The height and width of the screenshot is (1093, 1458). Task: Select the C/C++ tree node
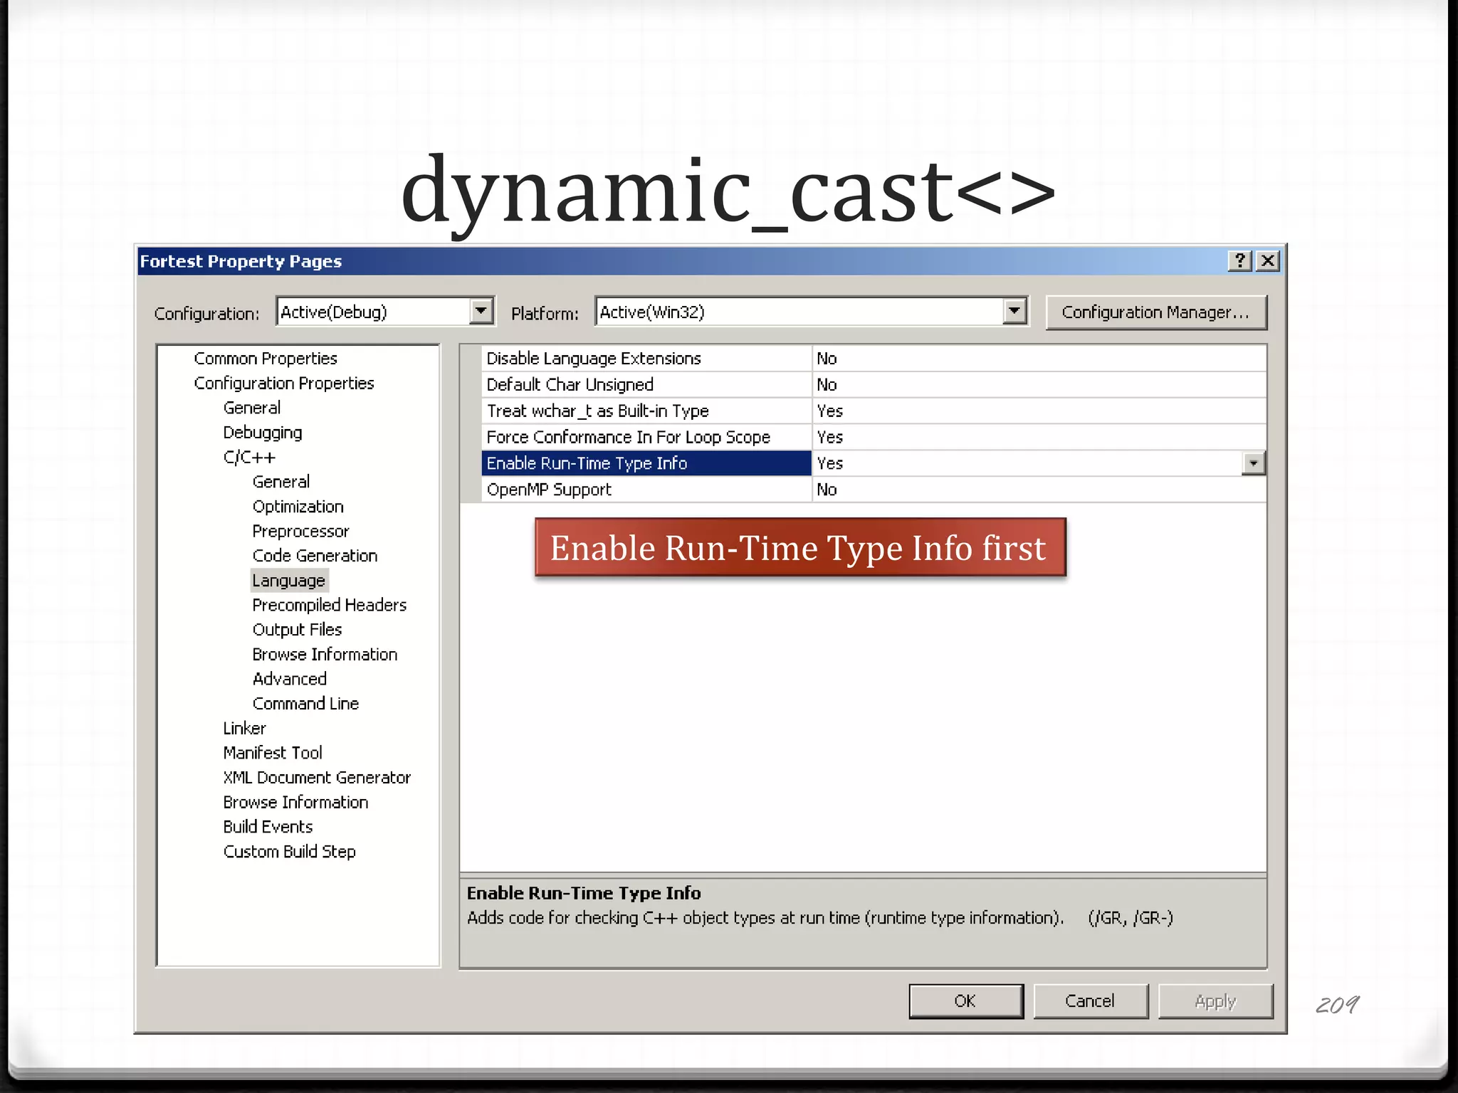pos(249,457)
